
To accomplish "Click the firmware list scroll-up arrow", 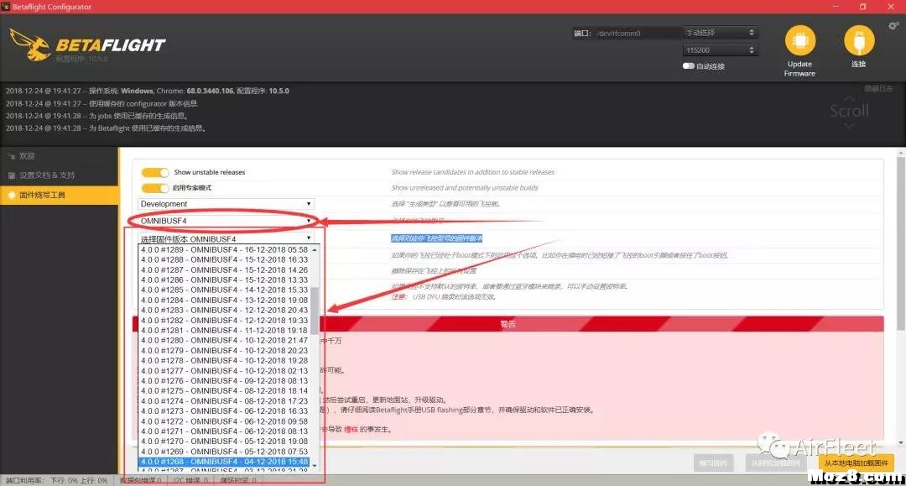I will point(315,249).
